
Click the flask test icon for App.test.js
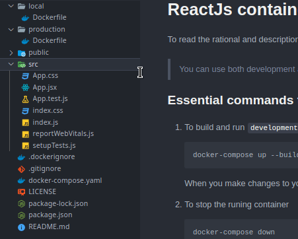pos(25,99)
